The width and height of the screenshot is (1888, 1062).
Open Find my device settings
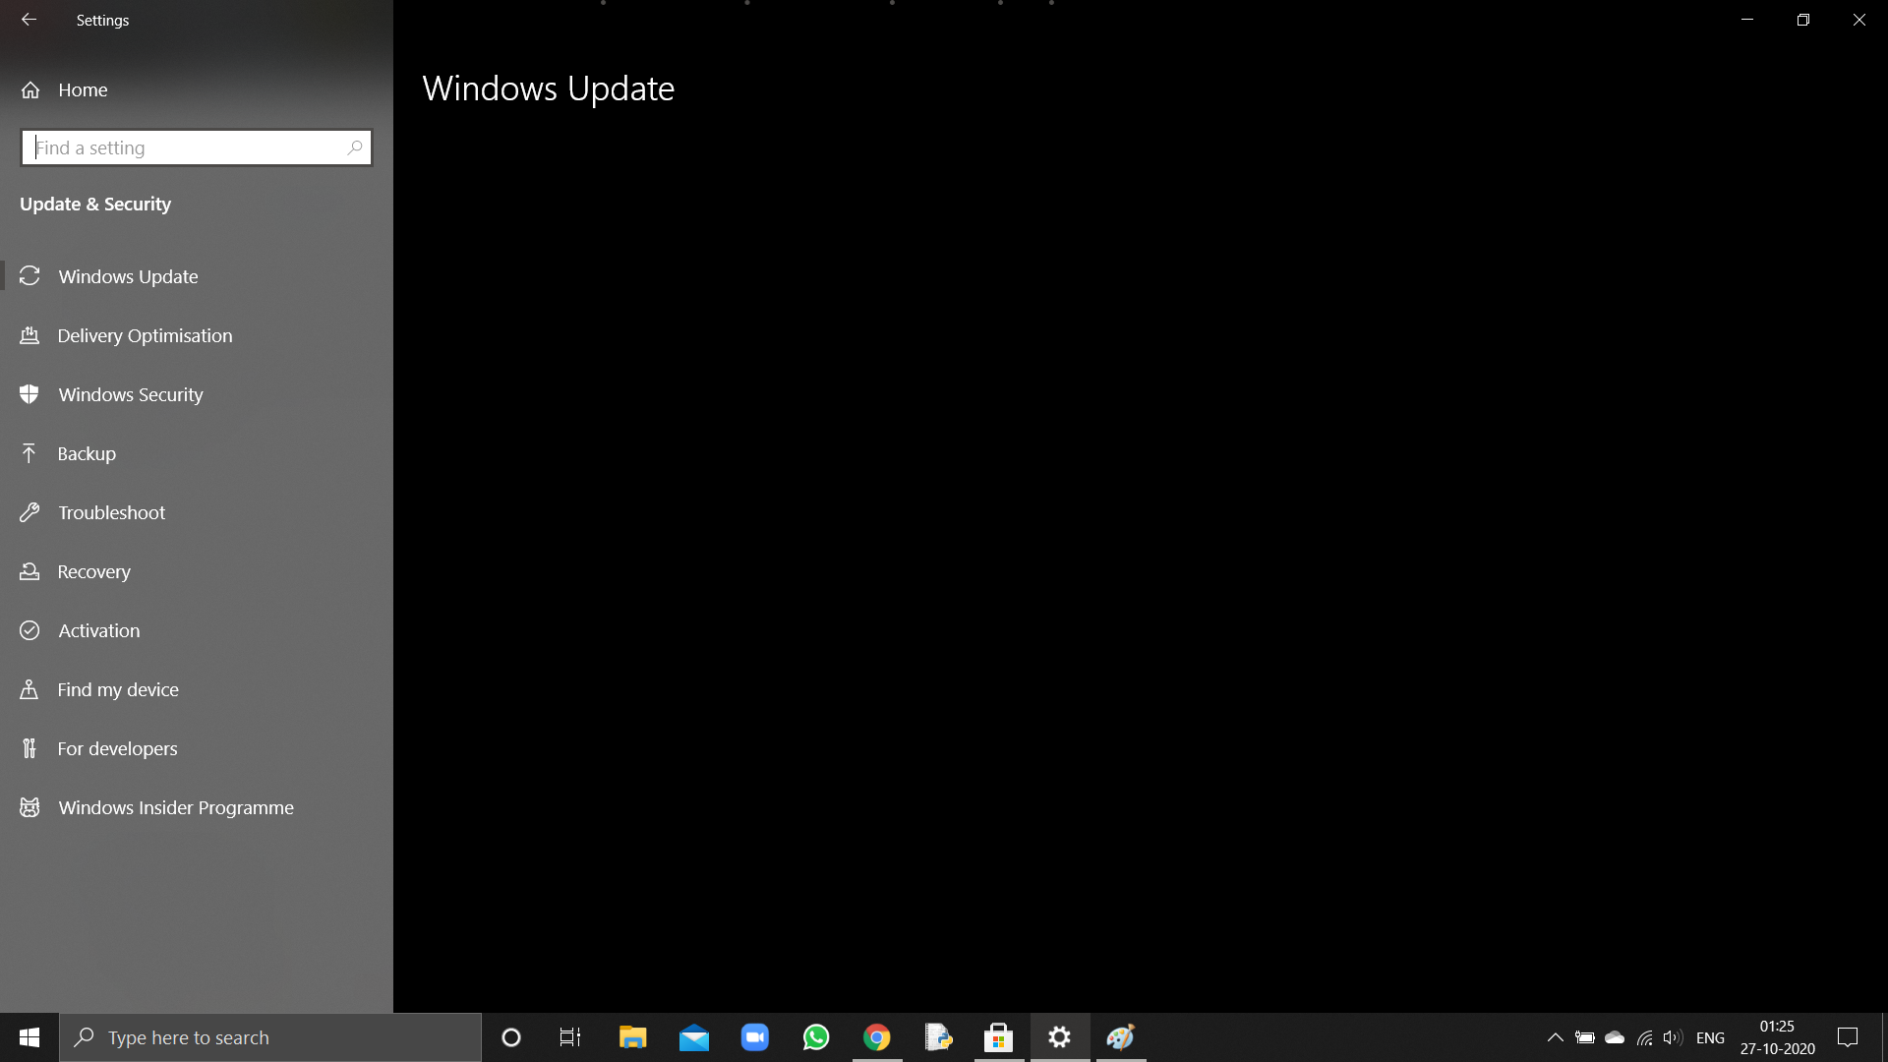[x=117, y=689]
